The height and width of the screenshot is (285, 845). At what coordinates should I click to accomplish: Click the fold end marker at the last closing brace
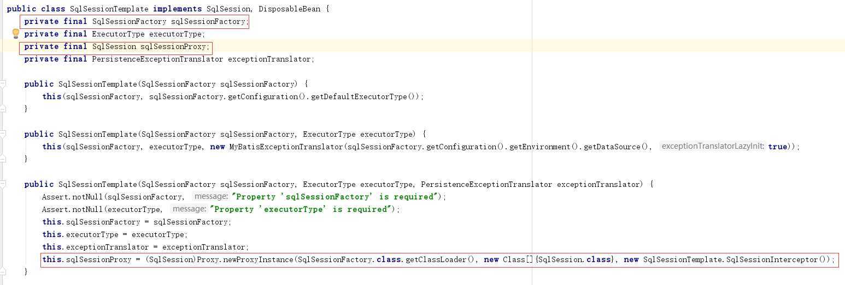tap(3, 271)
